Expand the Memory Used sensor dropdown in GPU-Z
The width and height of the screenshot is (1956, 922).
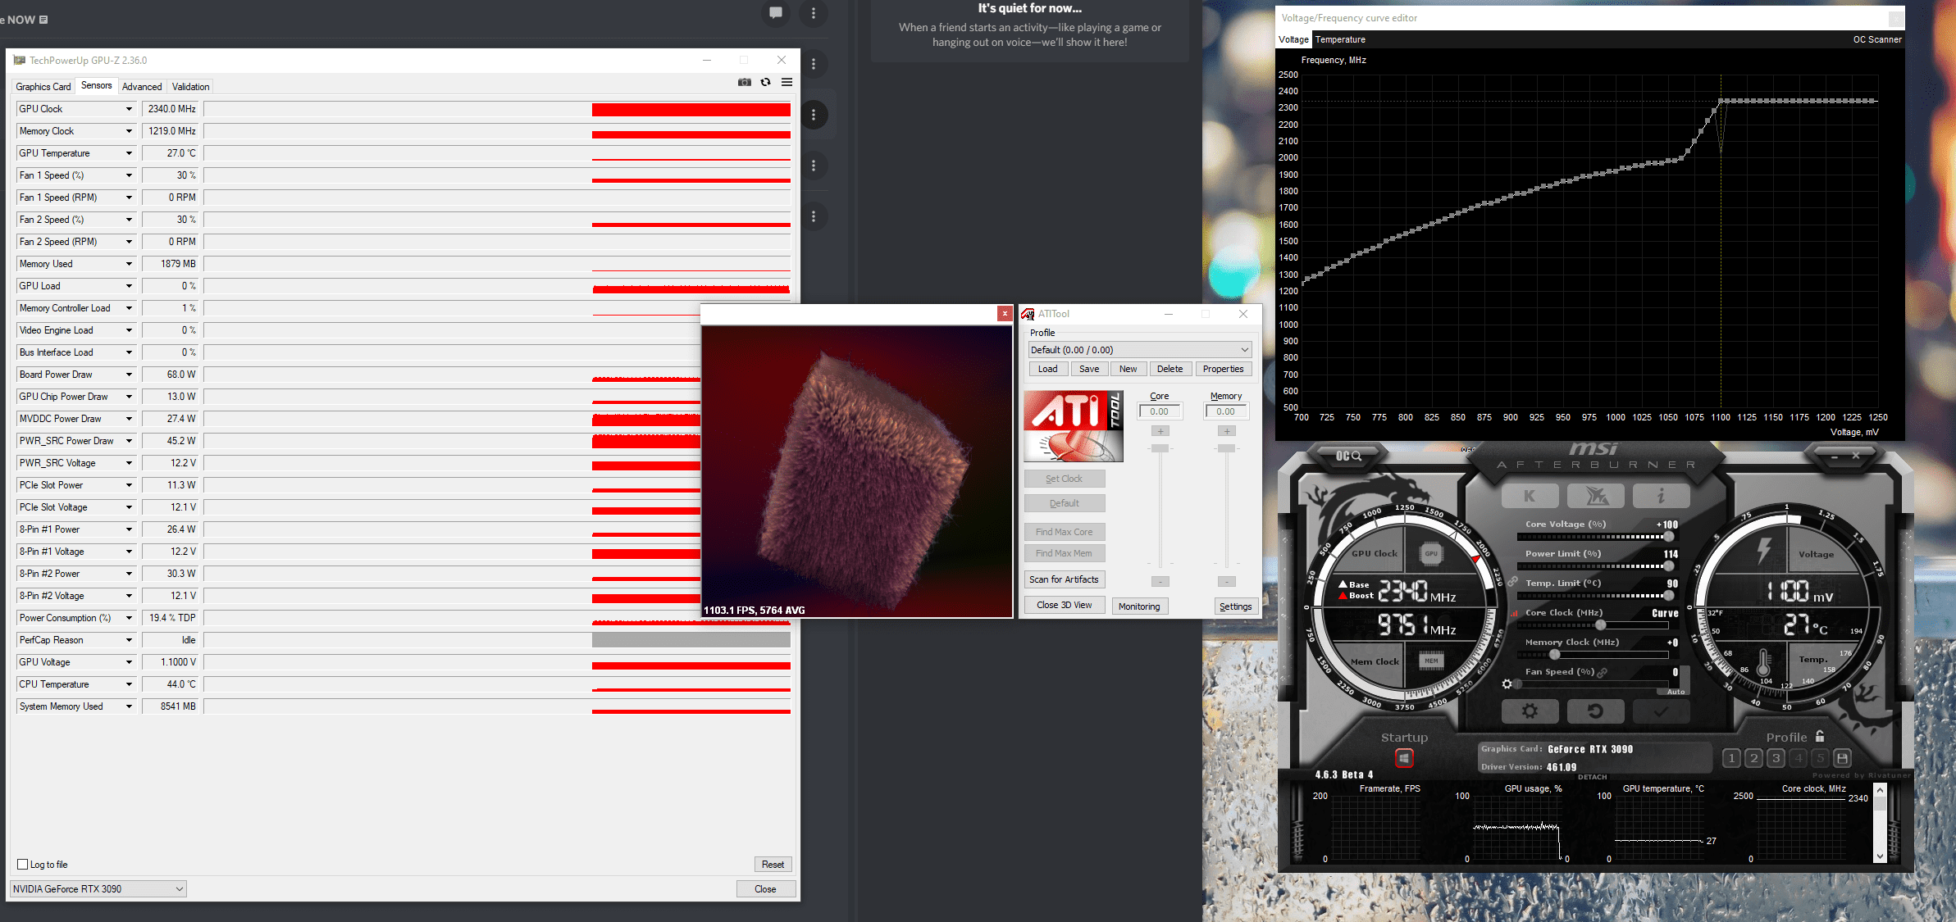tap(129, 264)
